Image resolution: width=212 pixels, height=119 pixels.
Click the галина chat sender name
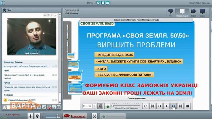coord(7,83)
